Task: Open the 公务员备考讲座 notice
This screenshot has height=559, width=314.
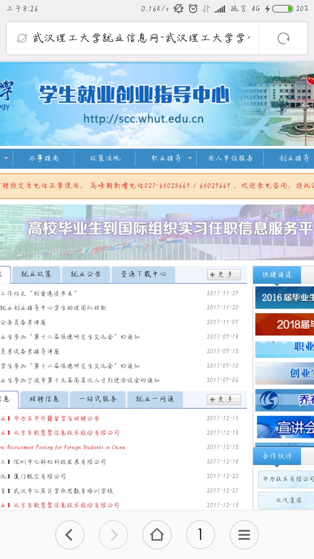Action: click(x=23, y=322)
